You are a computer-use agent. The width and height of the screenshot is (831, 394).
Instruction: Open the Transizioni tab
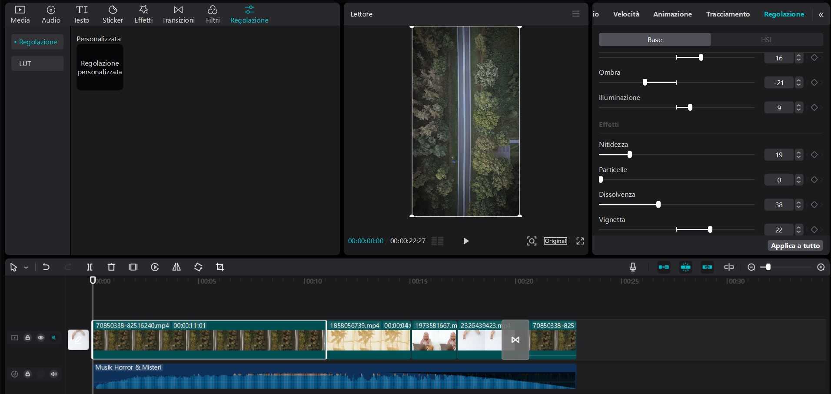178,14
